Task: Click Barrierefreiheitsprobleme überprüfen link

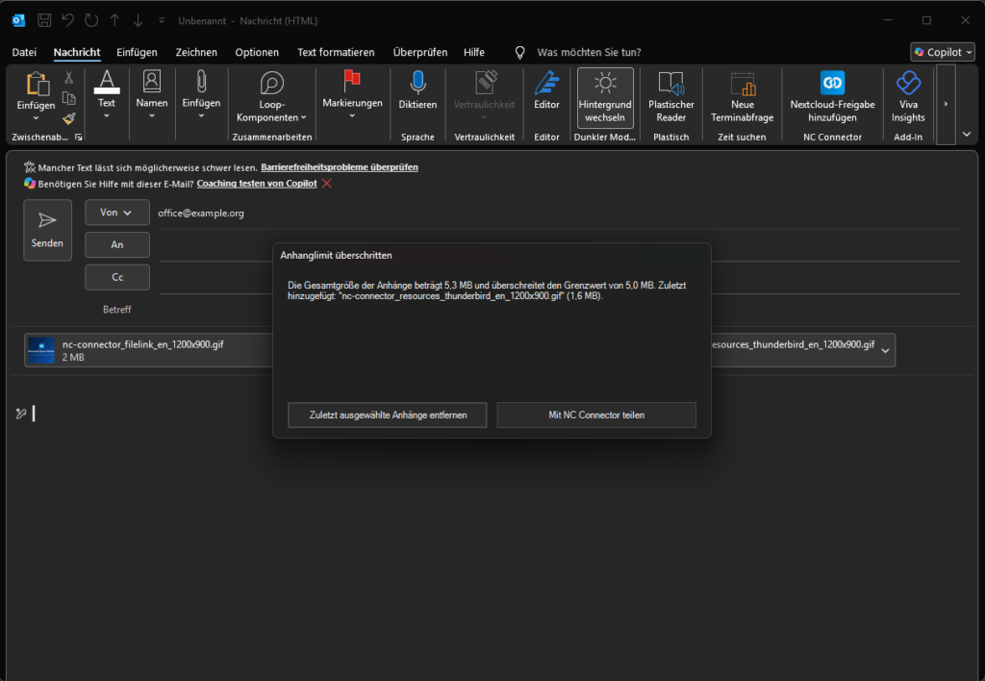Action: (x=340, y=167)
